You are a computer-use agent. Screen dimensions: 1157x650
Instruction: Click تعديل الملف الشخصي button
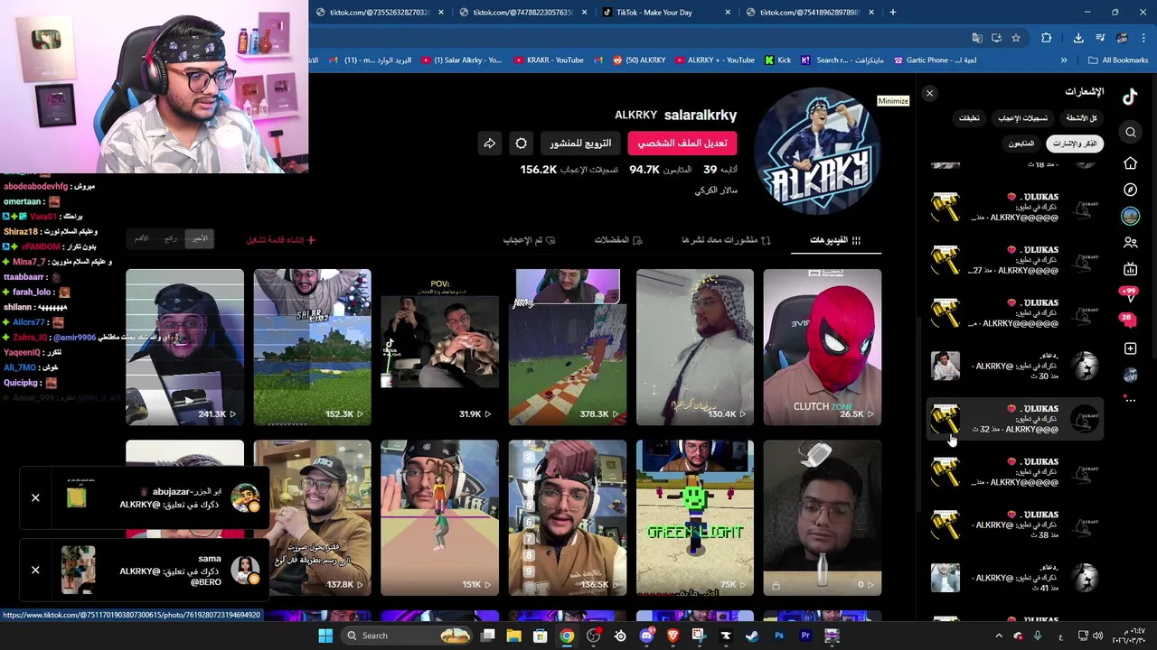[682, 144]
